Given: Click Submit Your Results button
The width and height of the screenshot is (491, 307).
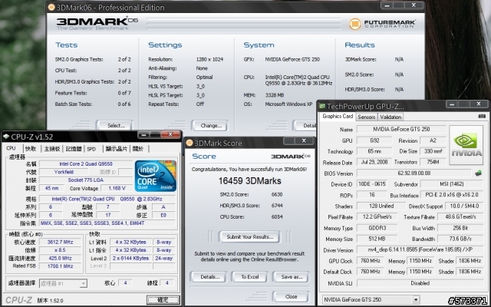Looking at the screenshot, I should [249, 237].
